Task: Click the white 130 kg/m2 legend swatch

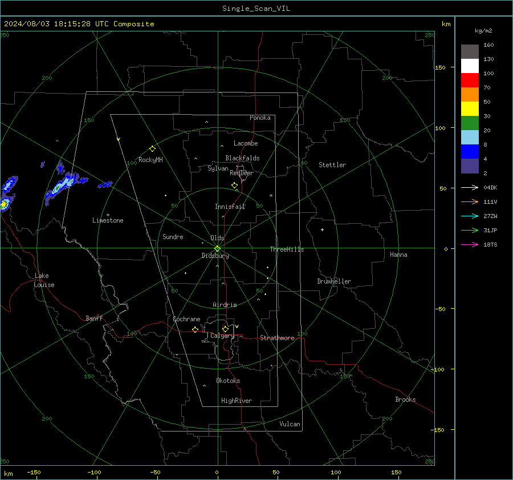Action: pos(470,66)
